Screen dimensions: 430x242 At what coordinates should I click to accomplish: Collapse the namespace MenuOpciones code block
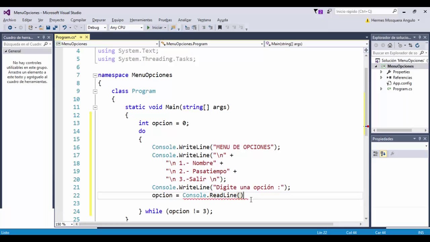[95, 75]
